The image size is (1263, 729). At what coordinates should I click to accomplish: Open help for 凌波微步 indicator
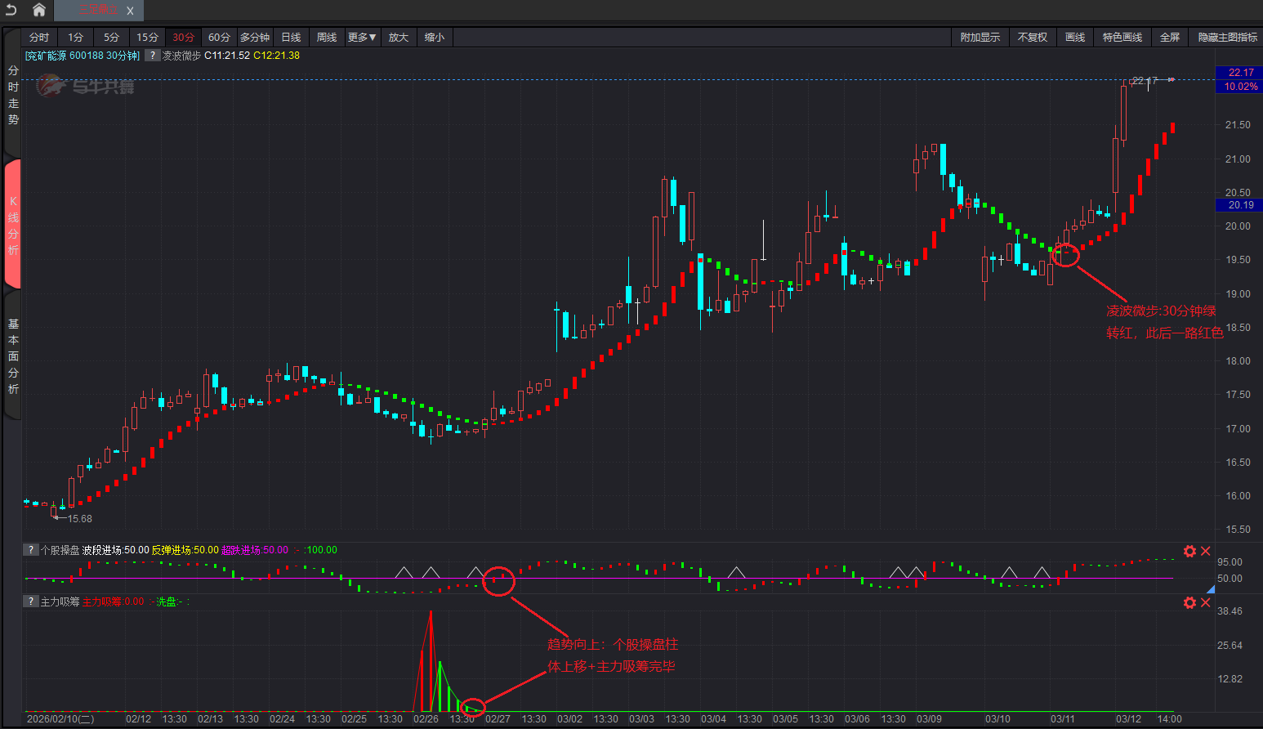click(153, 56)
